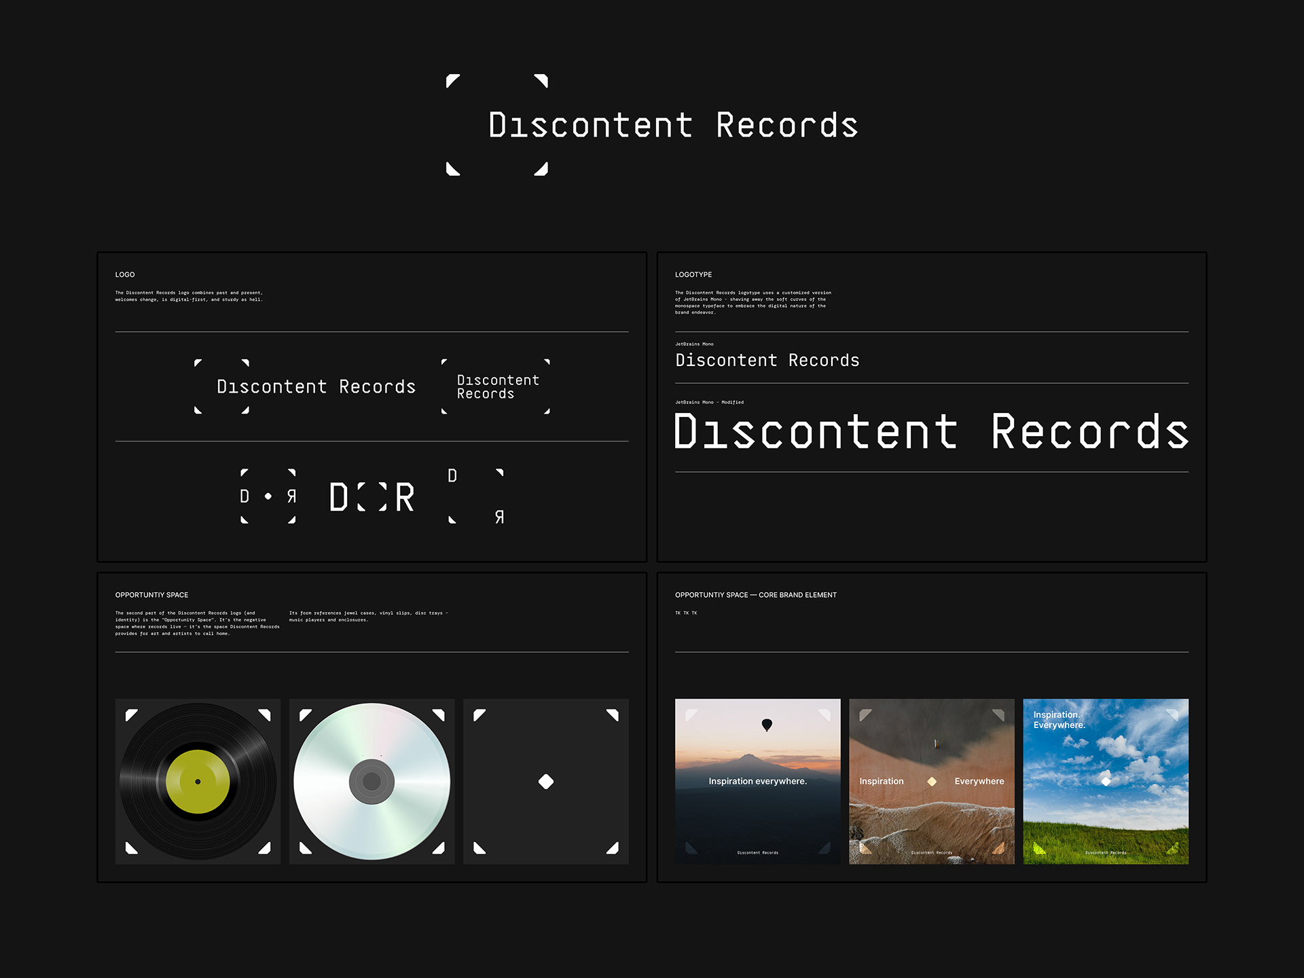This screenshot has width=1304, height=978.
Task: Click the JetBrains Mono unmodified logotype sample
Action: pyautogui.click(x=767, y=360)
